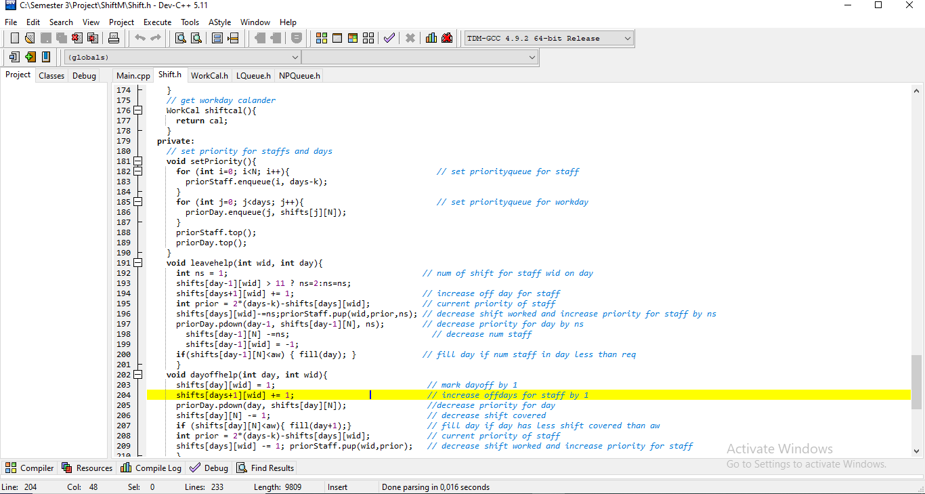Click 'priorDay.top();' code line
Viewport: 925px width, 494px height.
[211, 243]
